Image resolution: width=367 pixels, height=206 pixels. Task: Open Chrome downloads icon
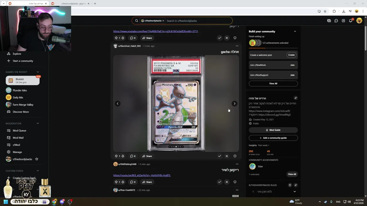343,11
